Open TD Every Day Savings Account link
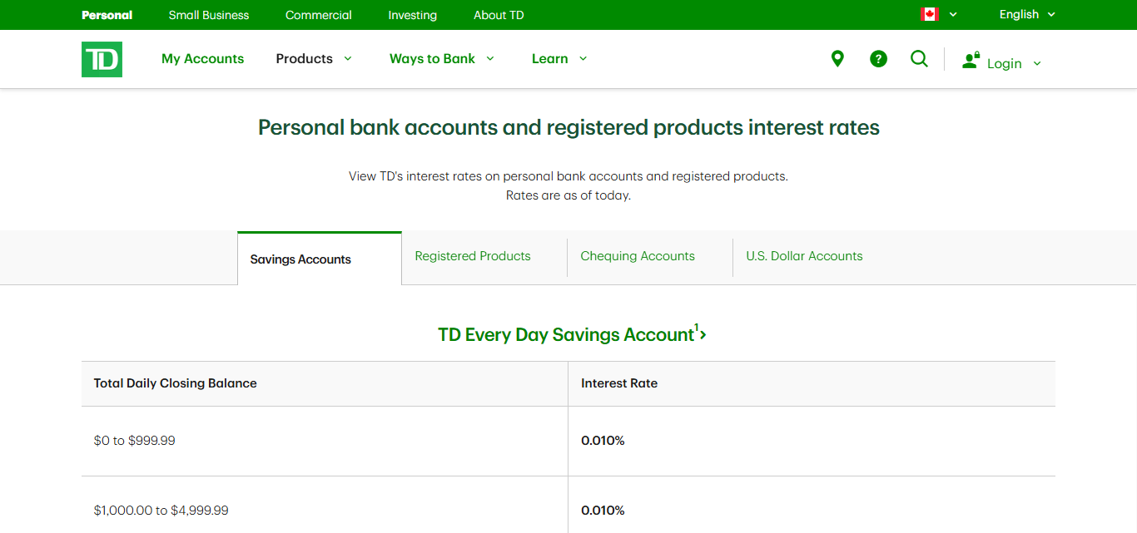Screen dimensions: 1137x533 click(x=572, y=334)
